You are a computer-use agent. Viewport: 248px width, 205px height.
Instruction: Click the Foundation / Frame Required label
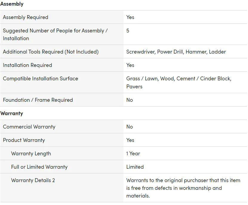click(x=38, y=100)
